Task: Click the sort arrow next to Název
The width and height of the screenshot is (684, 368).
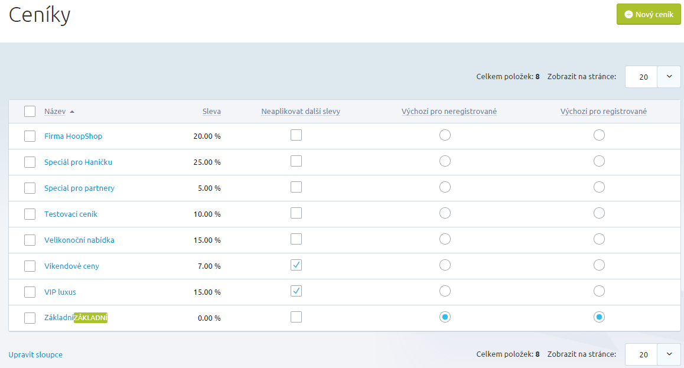Action: tap(72, 112)
